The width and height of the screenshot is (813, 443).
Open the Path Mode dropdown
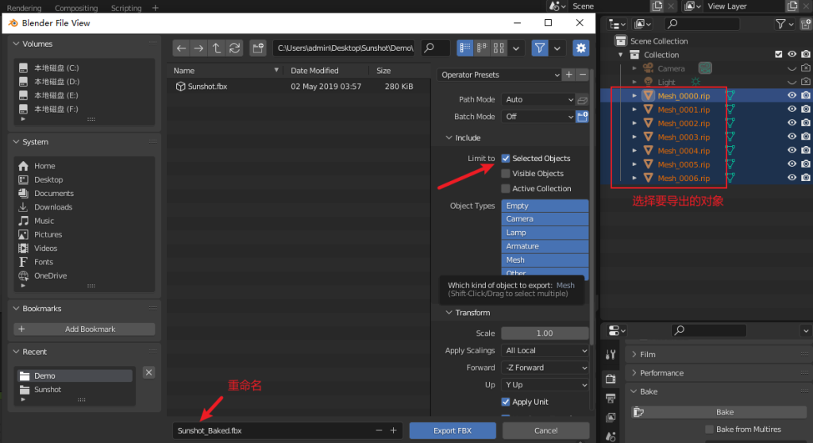[538, 100]
